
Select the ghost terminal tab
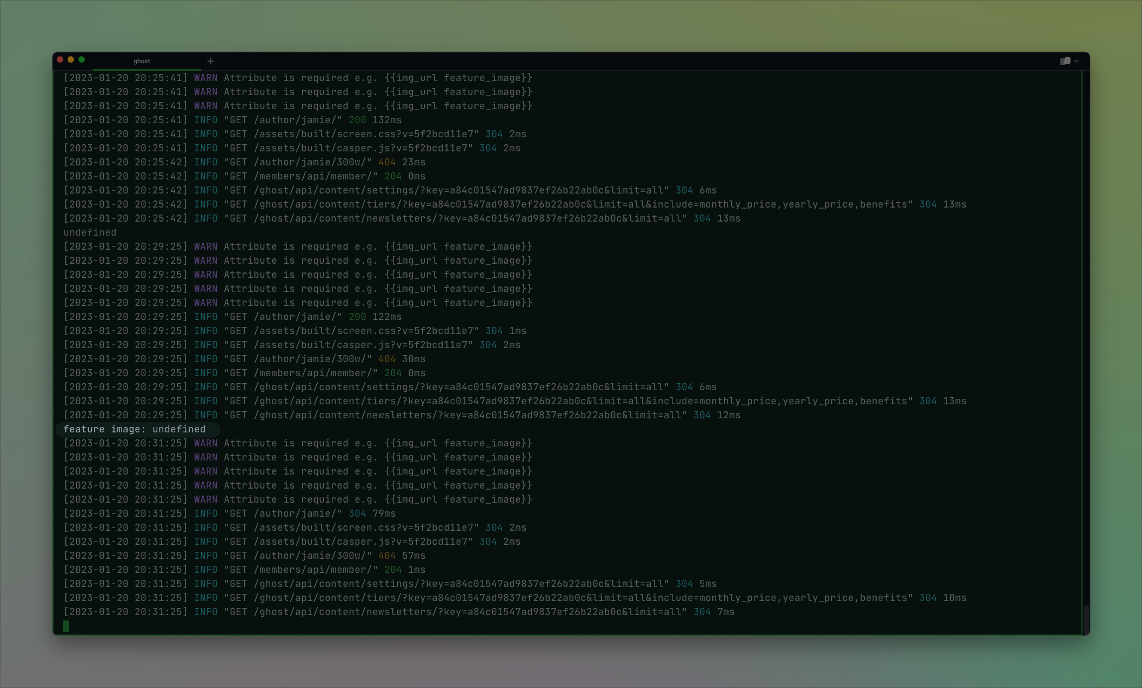142,61
